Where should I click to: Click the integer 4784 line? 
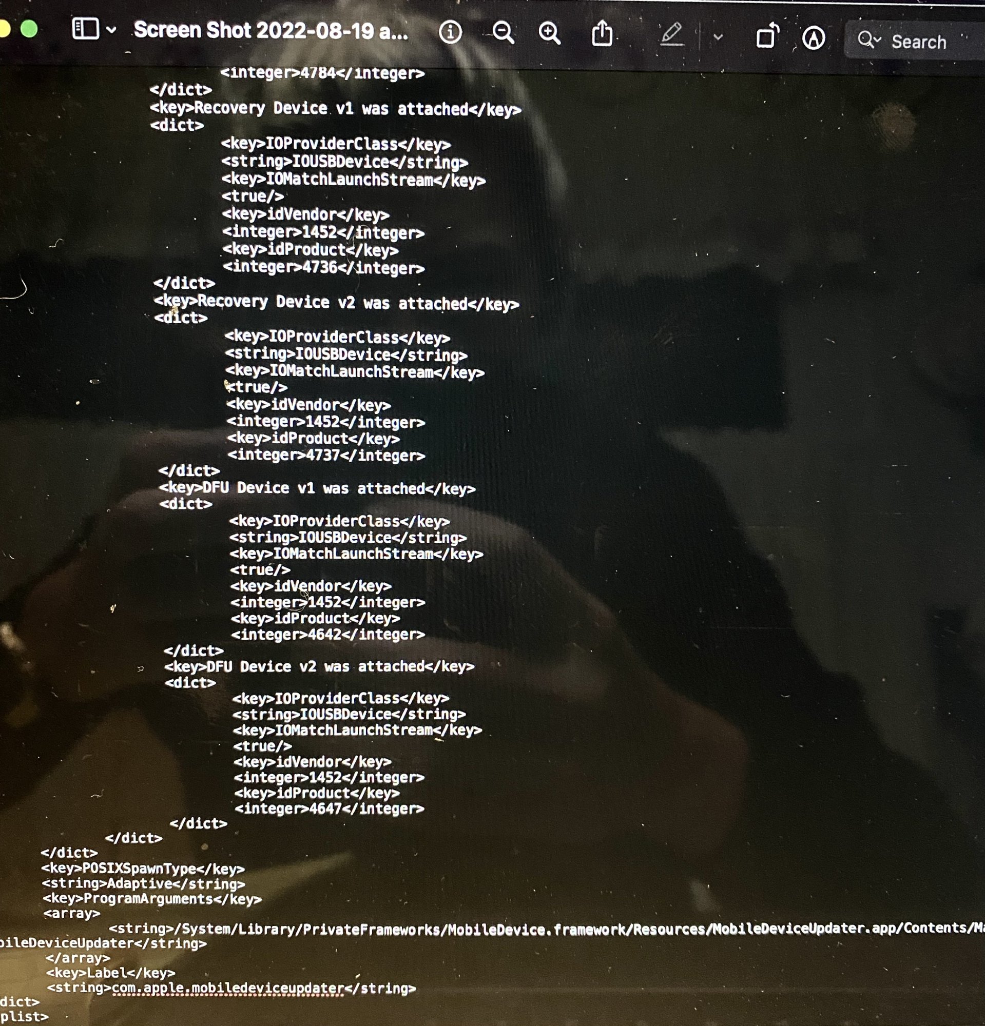tap(322, 73)
